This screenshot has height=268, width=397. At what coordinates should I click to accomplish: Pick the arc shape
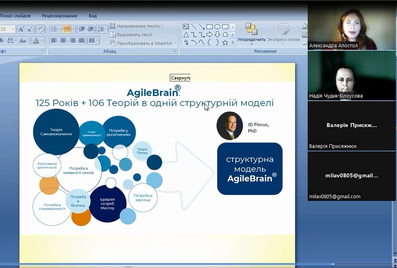click(x=194, y=42)
